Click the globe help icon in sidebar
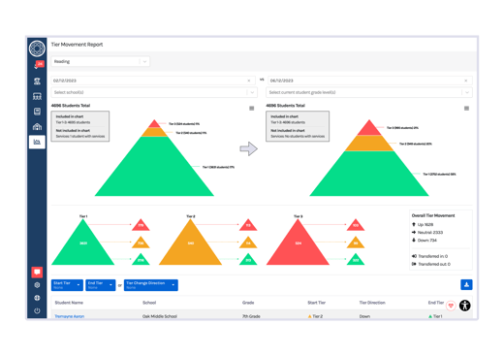Image resolution: width=504 pixels, height=356 pixels. click(37, 298)
